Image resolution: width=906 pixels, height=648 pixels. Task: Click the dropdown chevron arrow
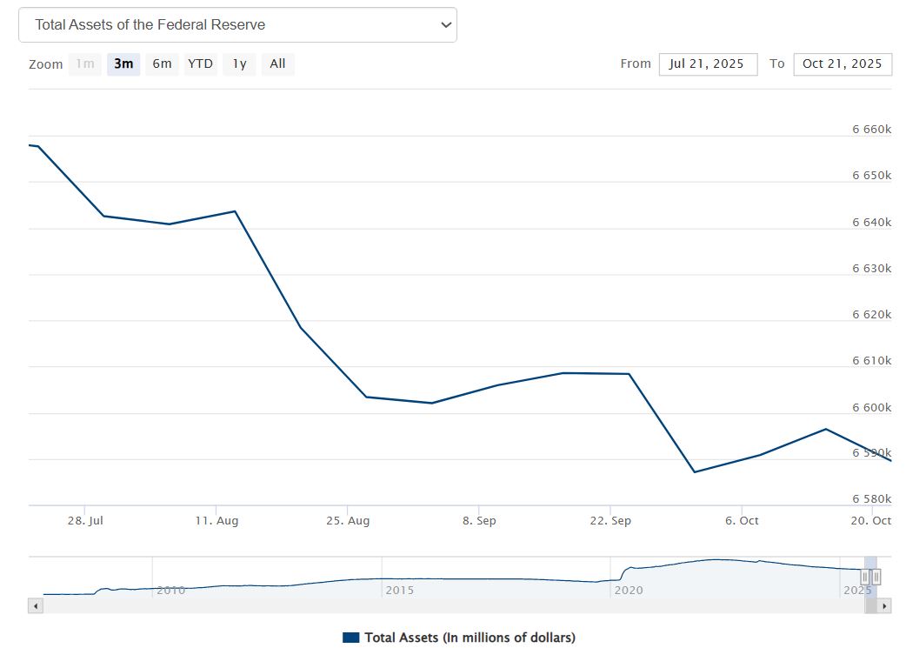446,25
